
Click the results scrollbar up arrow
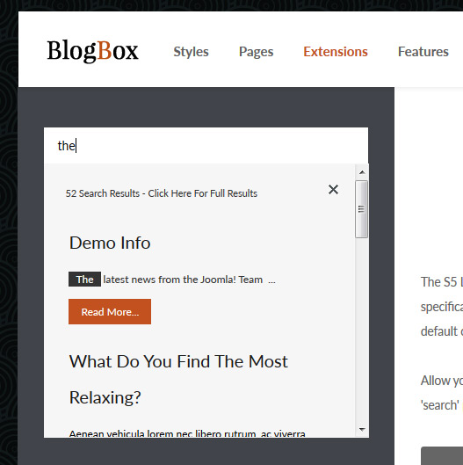click(x=362, y=172)
